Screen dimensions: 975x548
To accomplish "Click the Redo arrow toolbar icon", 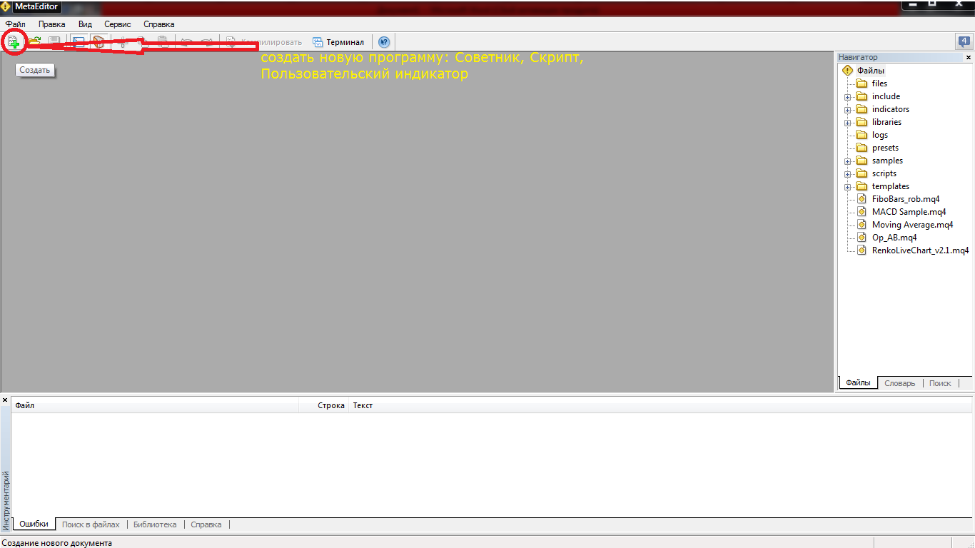I will tap(206, 42).
